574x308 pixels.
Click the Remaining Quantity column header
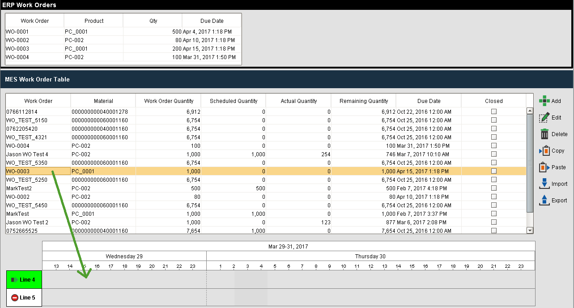pyautogui.click(x=364, y=101)
